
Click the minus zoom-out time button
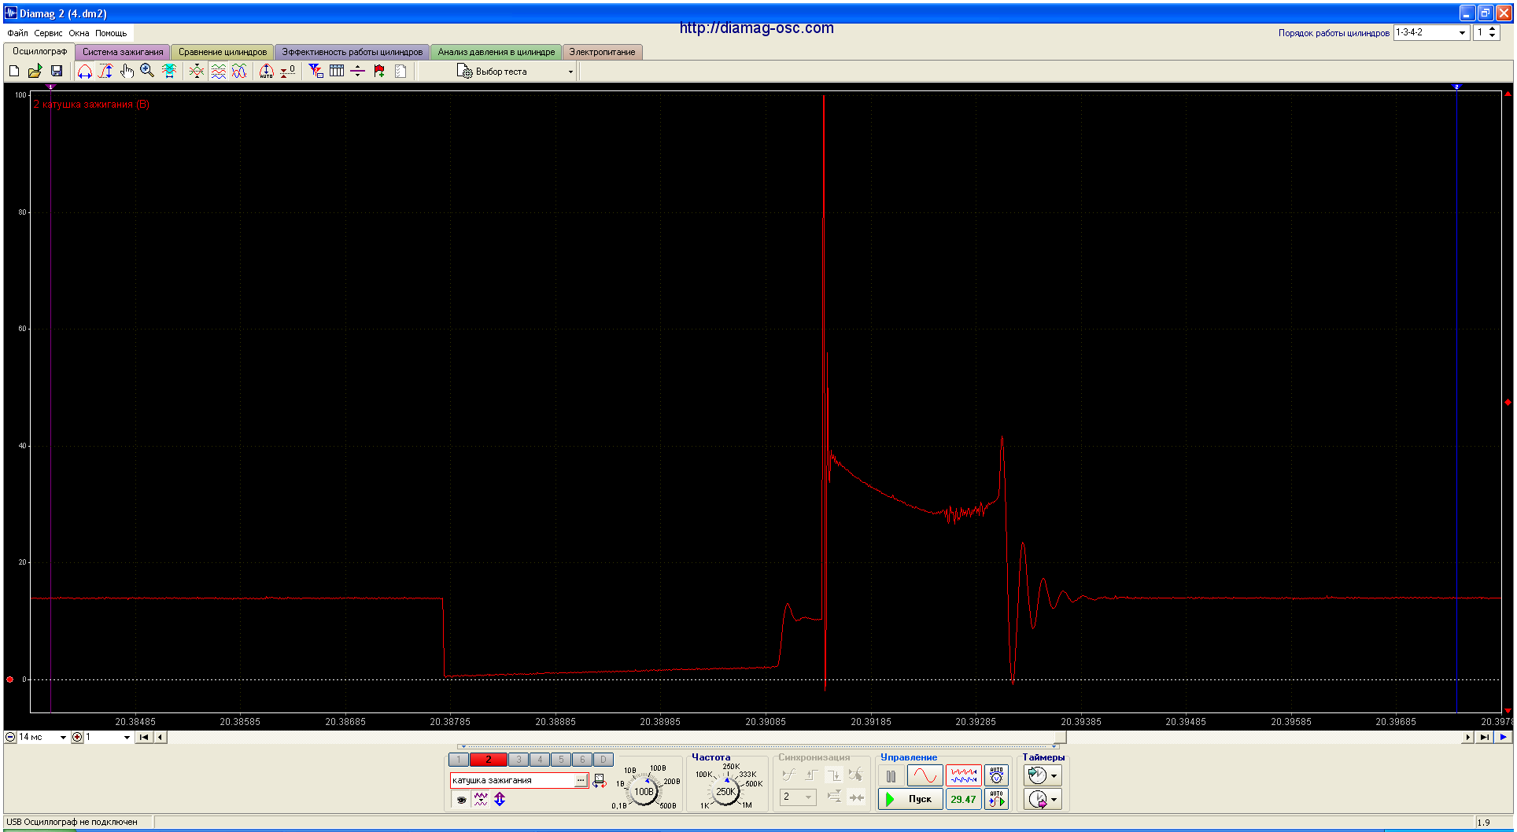10,737
